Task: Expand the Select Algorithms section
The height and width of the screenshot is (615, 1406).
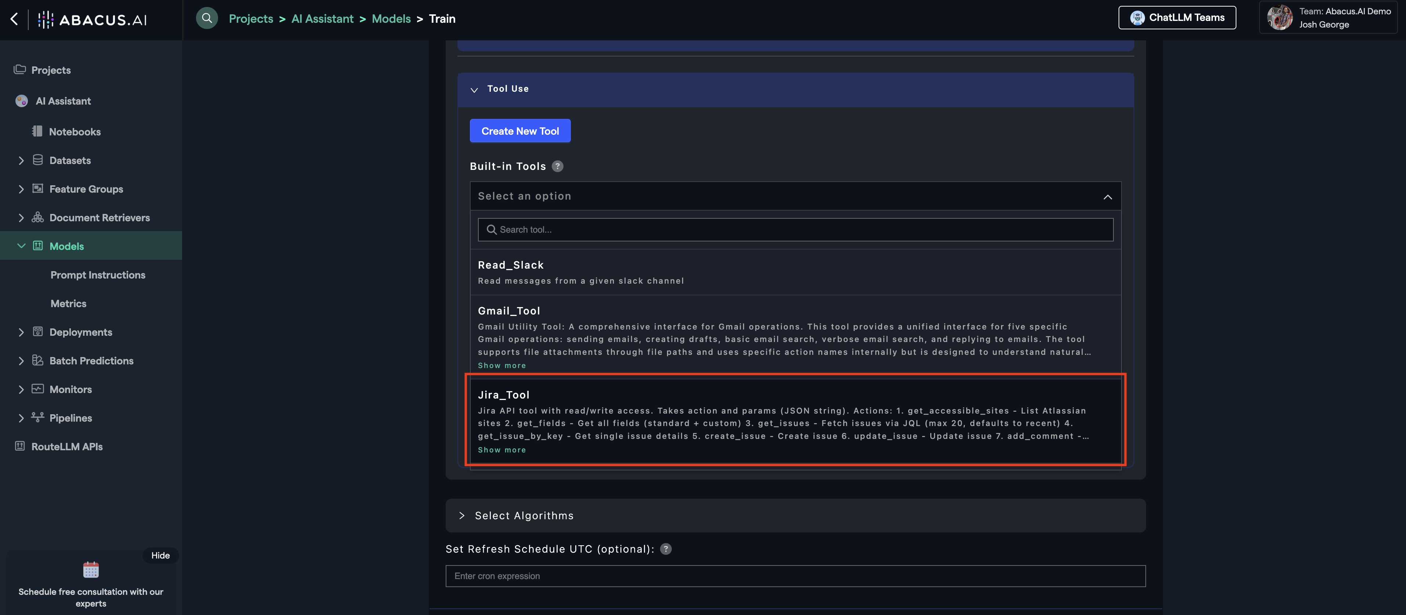Action: coord(462,516)
